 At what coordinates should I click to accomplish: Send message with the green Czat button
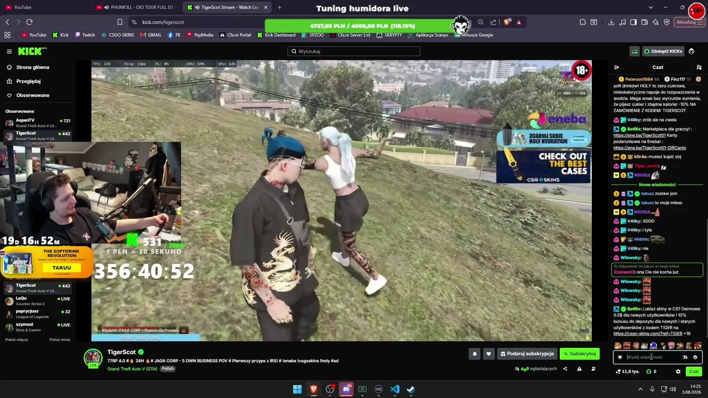[x=694, y=371]
